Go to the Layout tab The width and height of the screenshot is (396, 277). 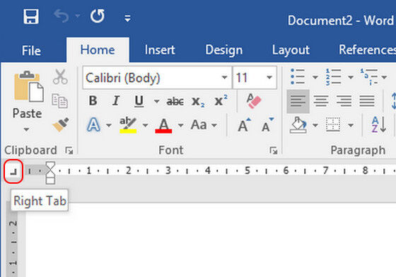pos(291,50)
